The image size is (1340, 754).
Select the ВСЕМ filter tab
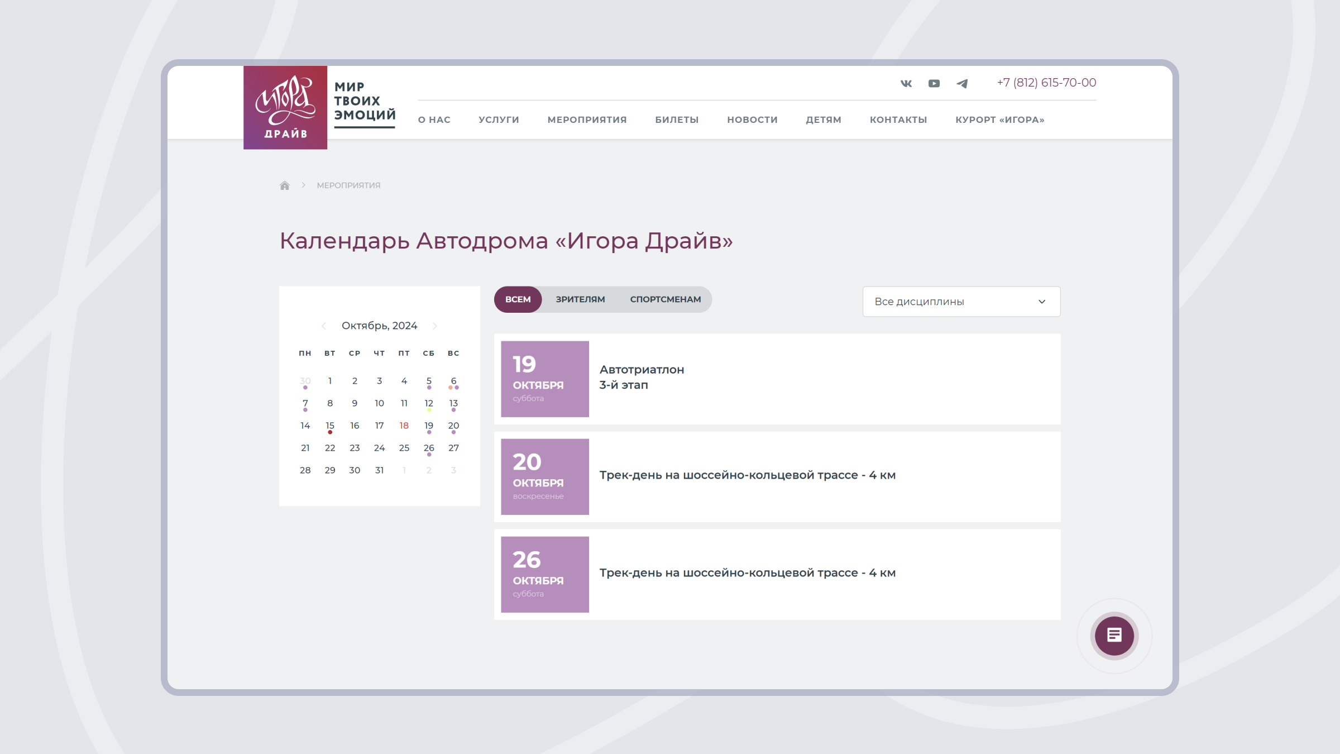coord(518,299)
